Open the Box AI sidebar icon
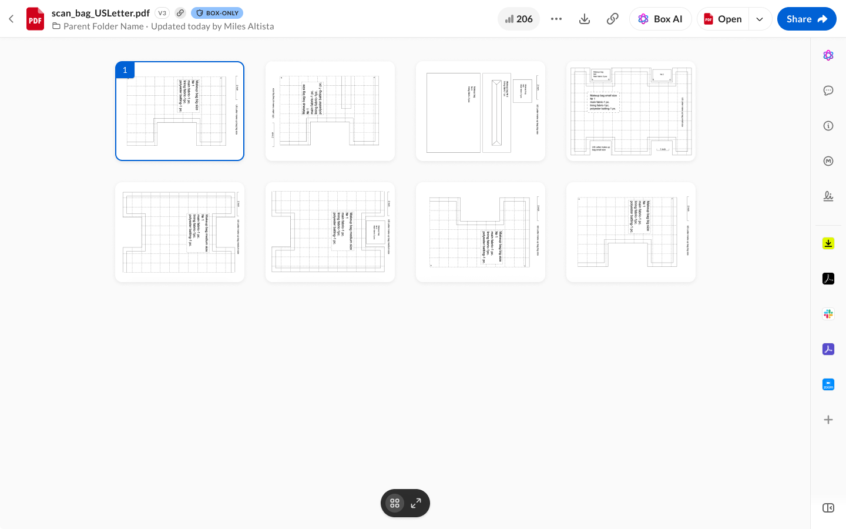Screen dimensions: 846x529 click(828, 55)
